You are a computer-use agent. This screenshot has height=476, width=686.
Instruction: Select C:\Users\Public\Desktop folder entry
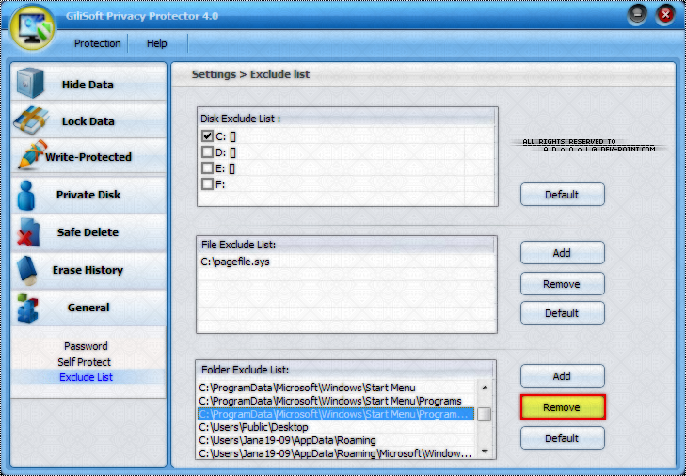(336, 427)
